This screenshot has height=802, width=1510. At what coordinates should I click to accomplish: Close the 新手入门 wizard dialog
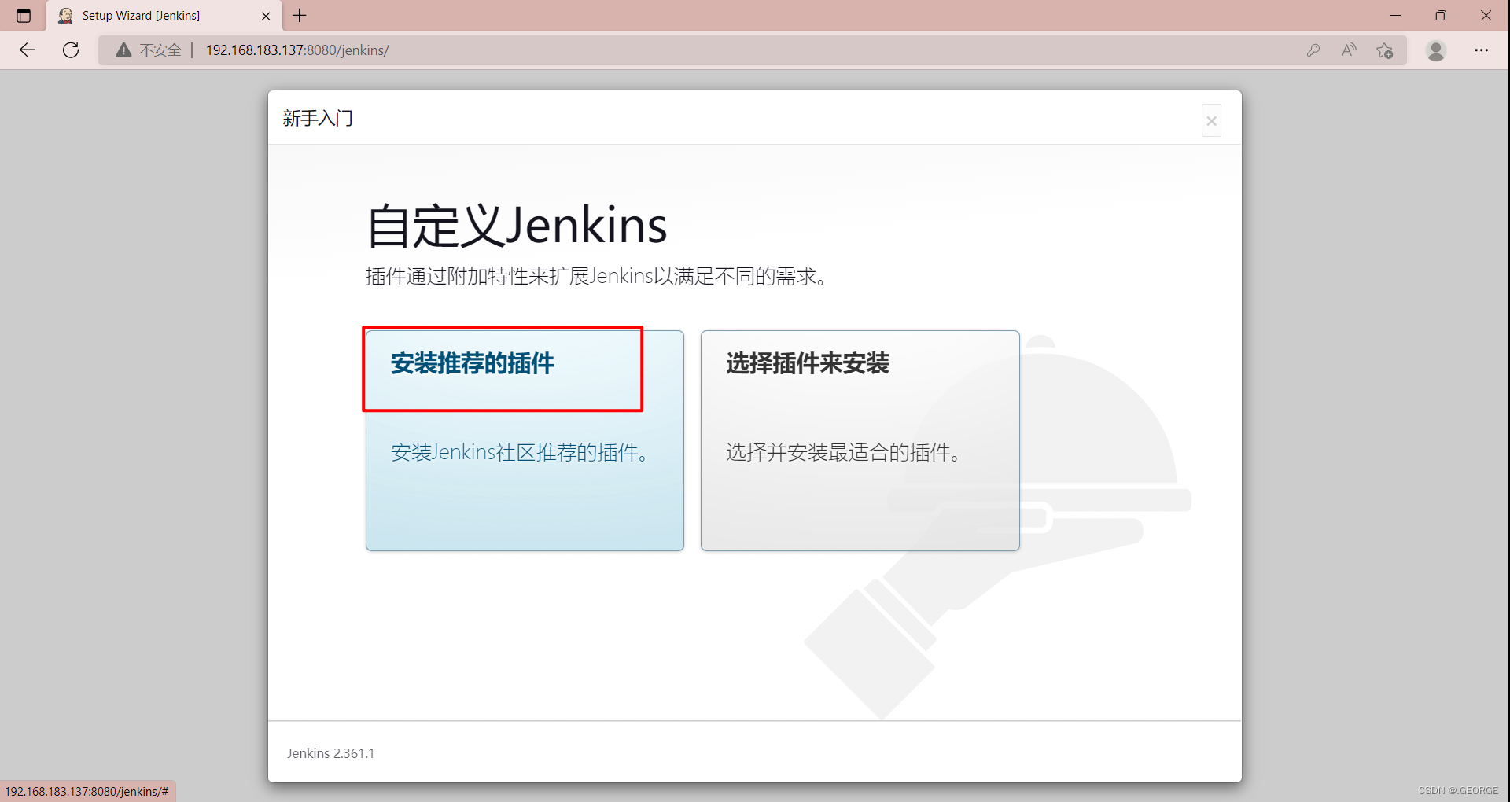(1211, 120)
